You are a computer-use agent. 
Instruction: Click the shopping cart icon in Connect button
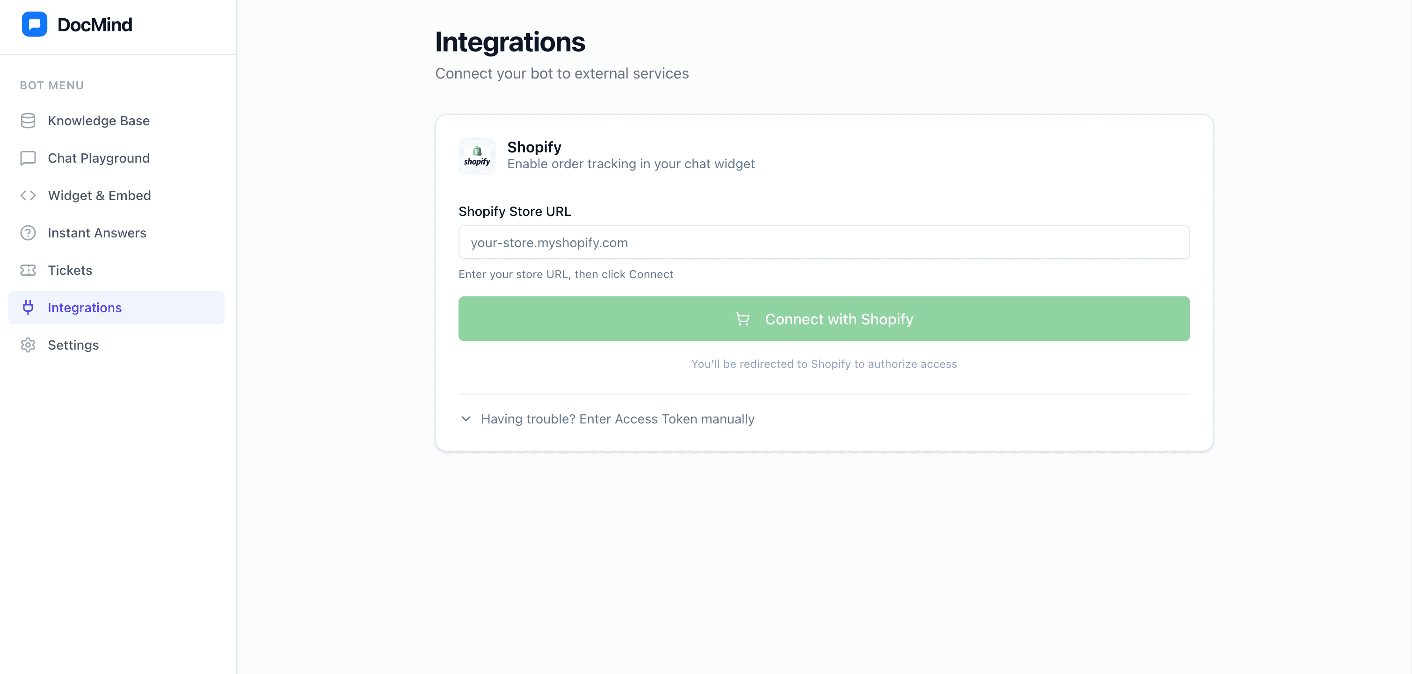coord(742,319)
